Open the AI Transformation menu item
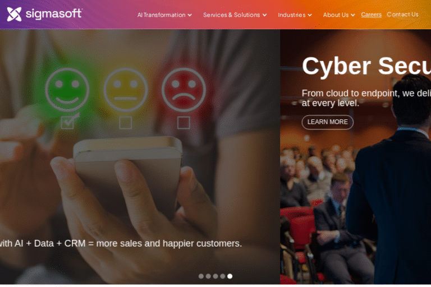Image resolution: width=431 pixels, height=287 pixels. [162, 15]
